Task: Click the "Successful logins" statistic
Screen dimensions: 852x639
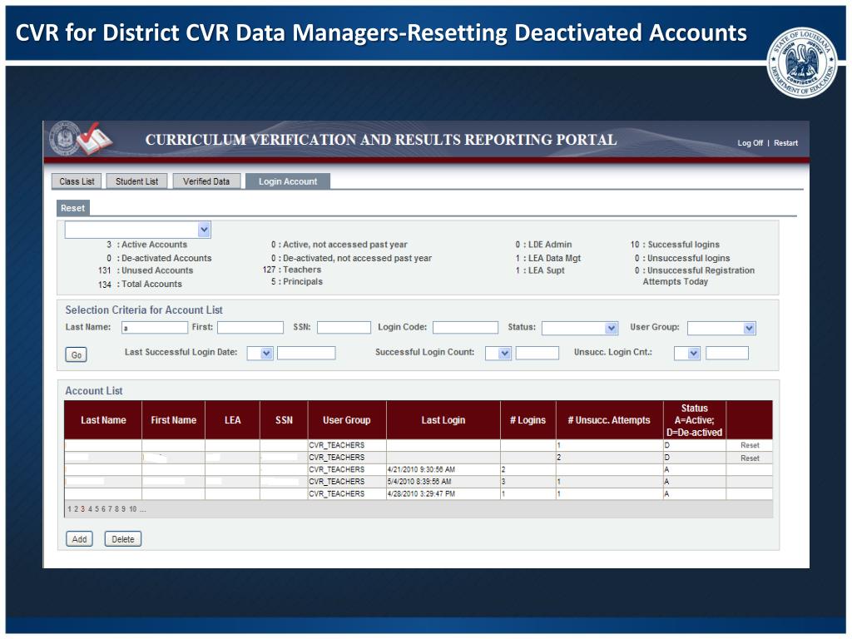Action: click(675, 245)
